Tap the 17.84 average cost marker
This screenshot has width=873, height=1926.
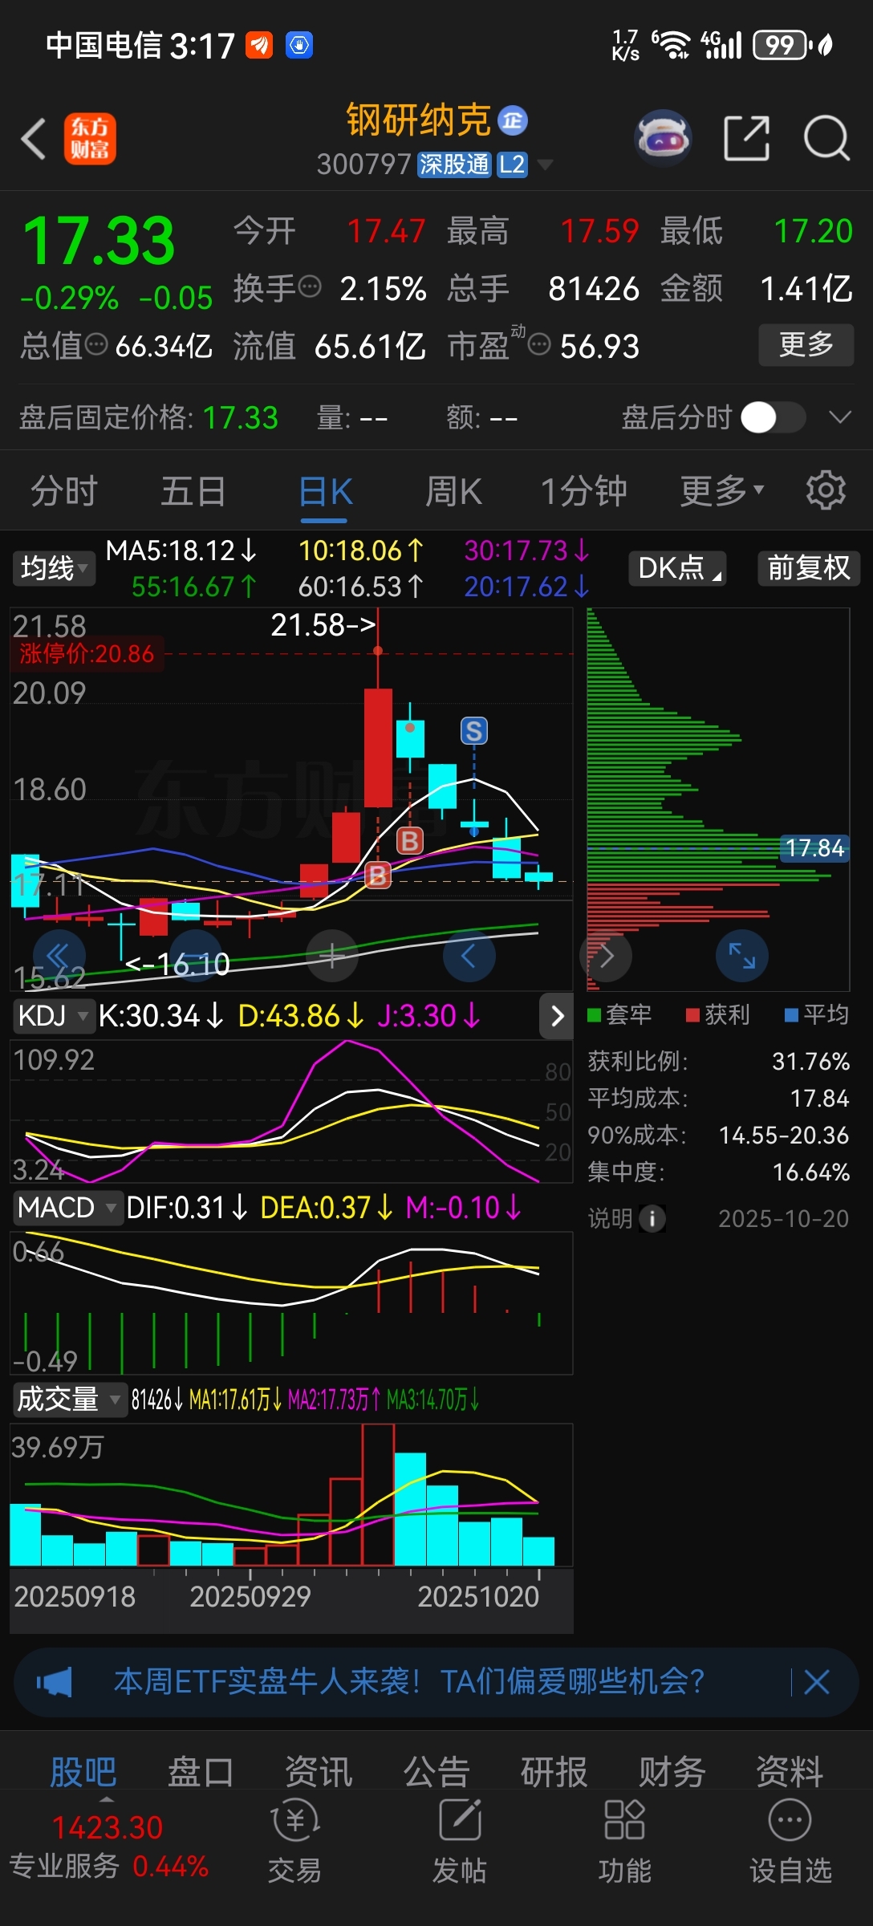(814, 848)
